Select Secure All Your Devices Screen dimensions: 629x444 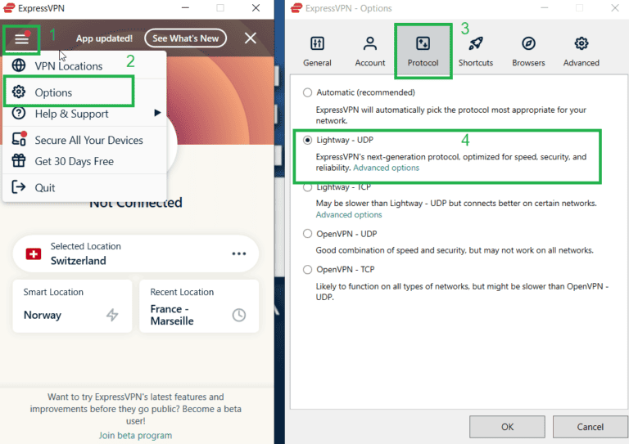tap(84, 140)
